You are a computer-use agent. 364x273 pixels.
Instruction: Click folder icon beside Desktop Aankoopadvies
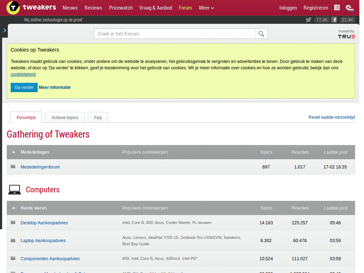pos(13,223)
